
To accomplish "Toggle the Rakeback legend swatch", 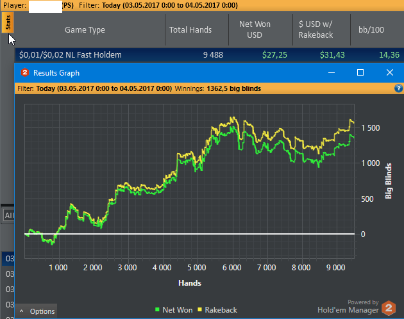I will tap(199, 309).
